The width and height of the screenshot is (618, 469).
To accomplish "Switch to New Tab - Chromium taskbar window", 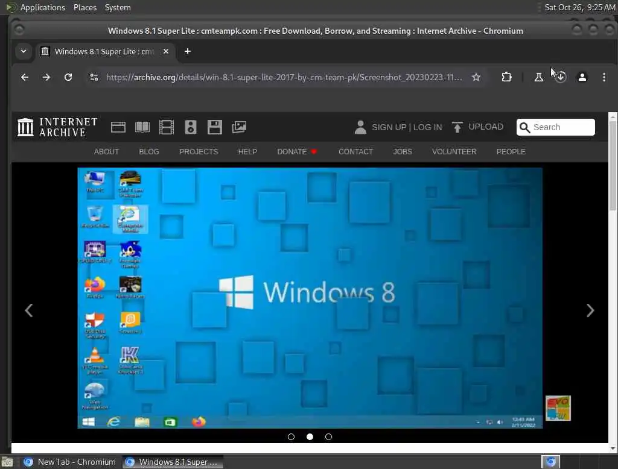I will 70,462.
